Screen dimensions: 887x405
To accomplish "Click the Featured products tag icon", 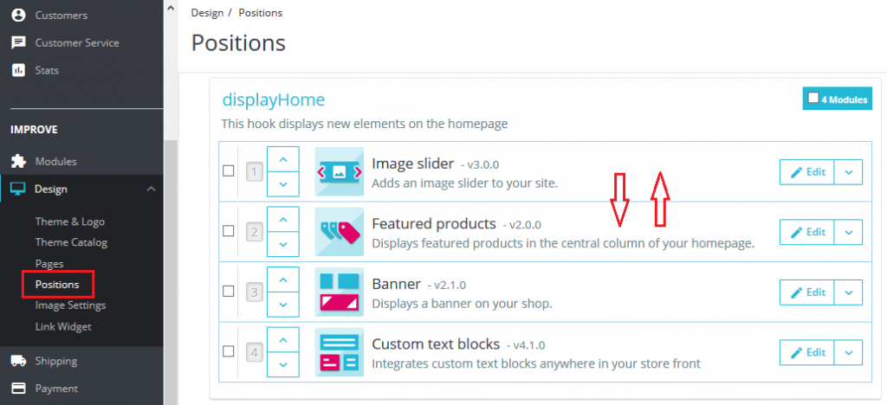I will [339, 231].
